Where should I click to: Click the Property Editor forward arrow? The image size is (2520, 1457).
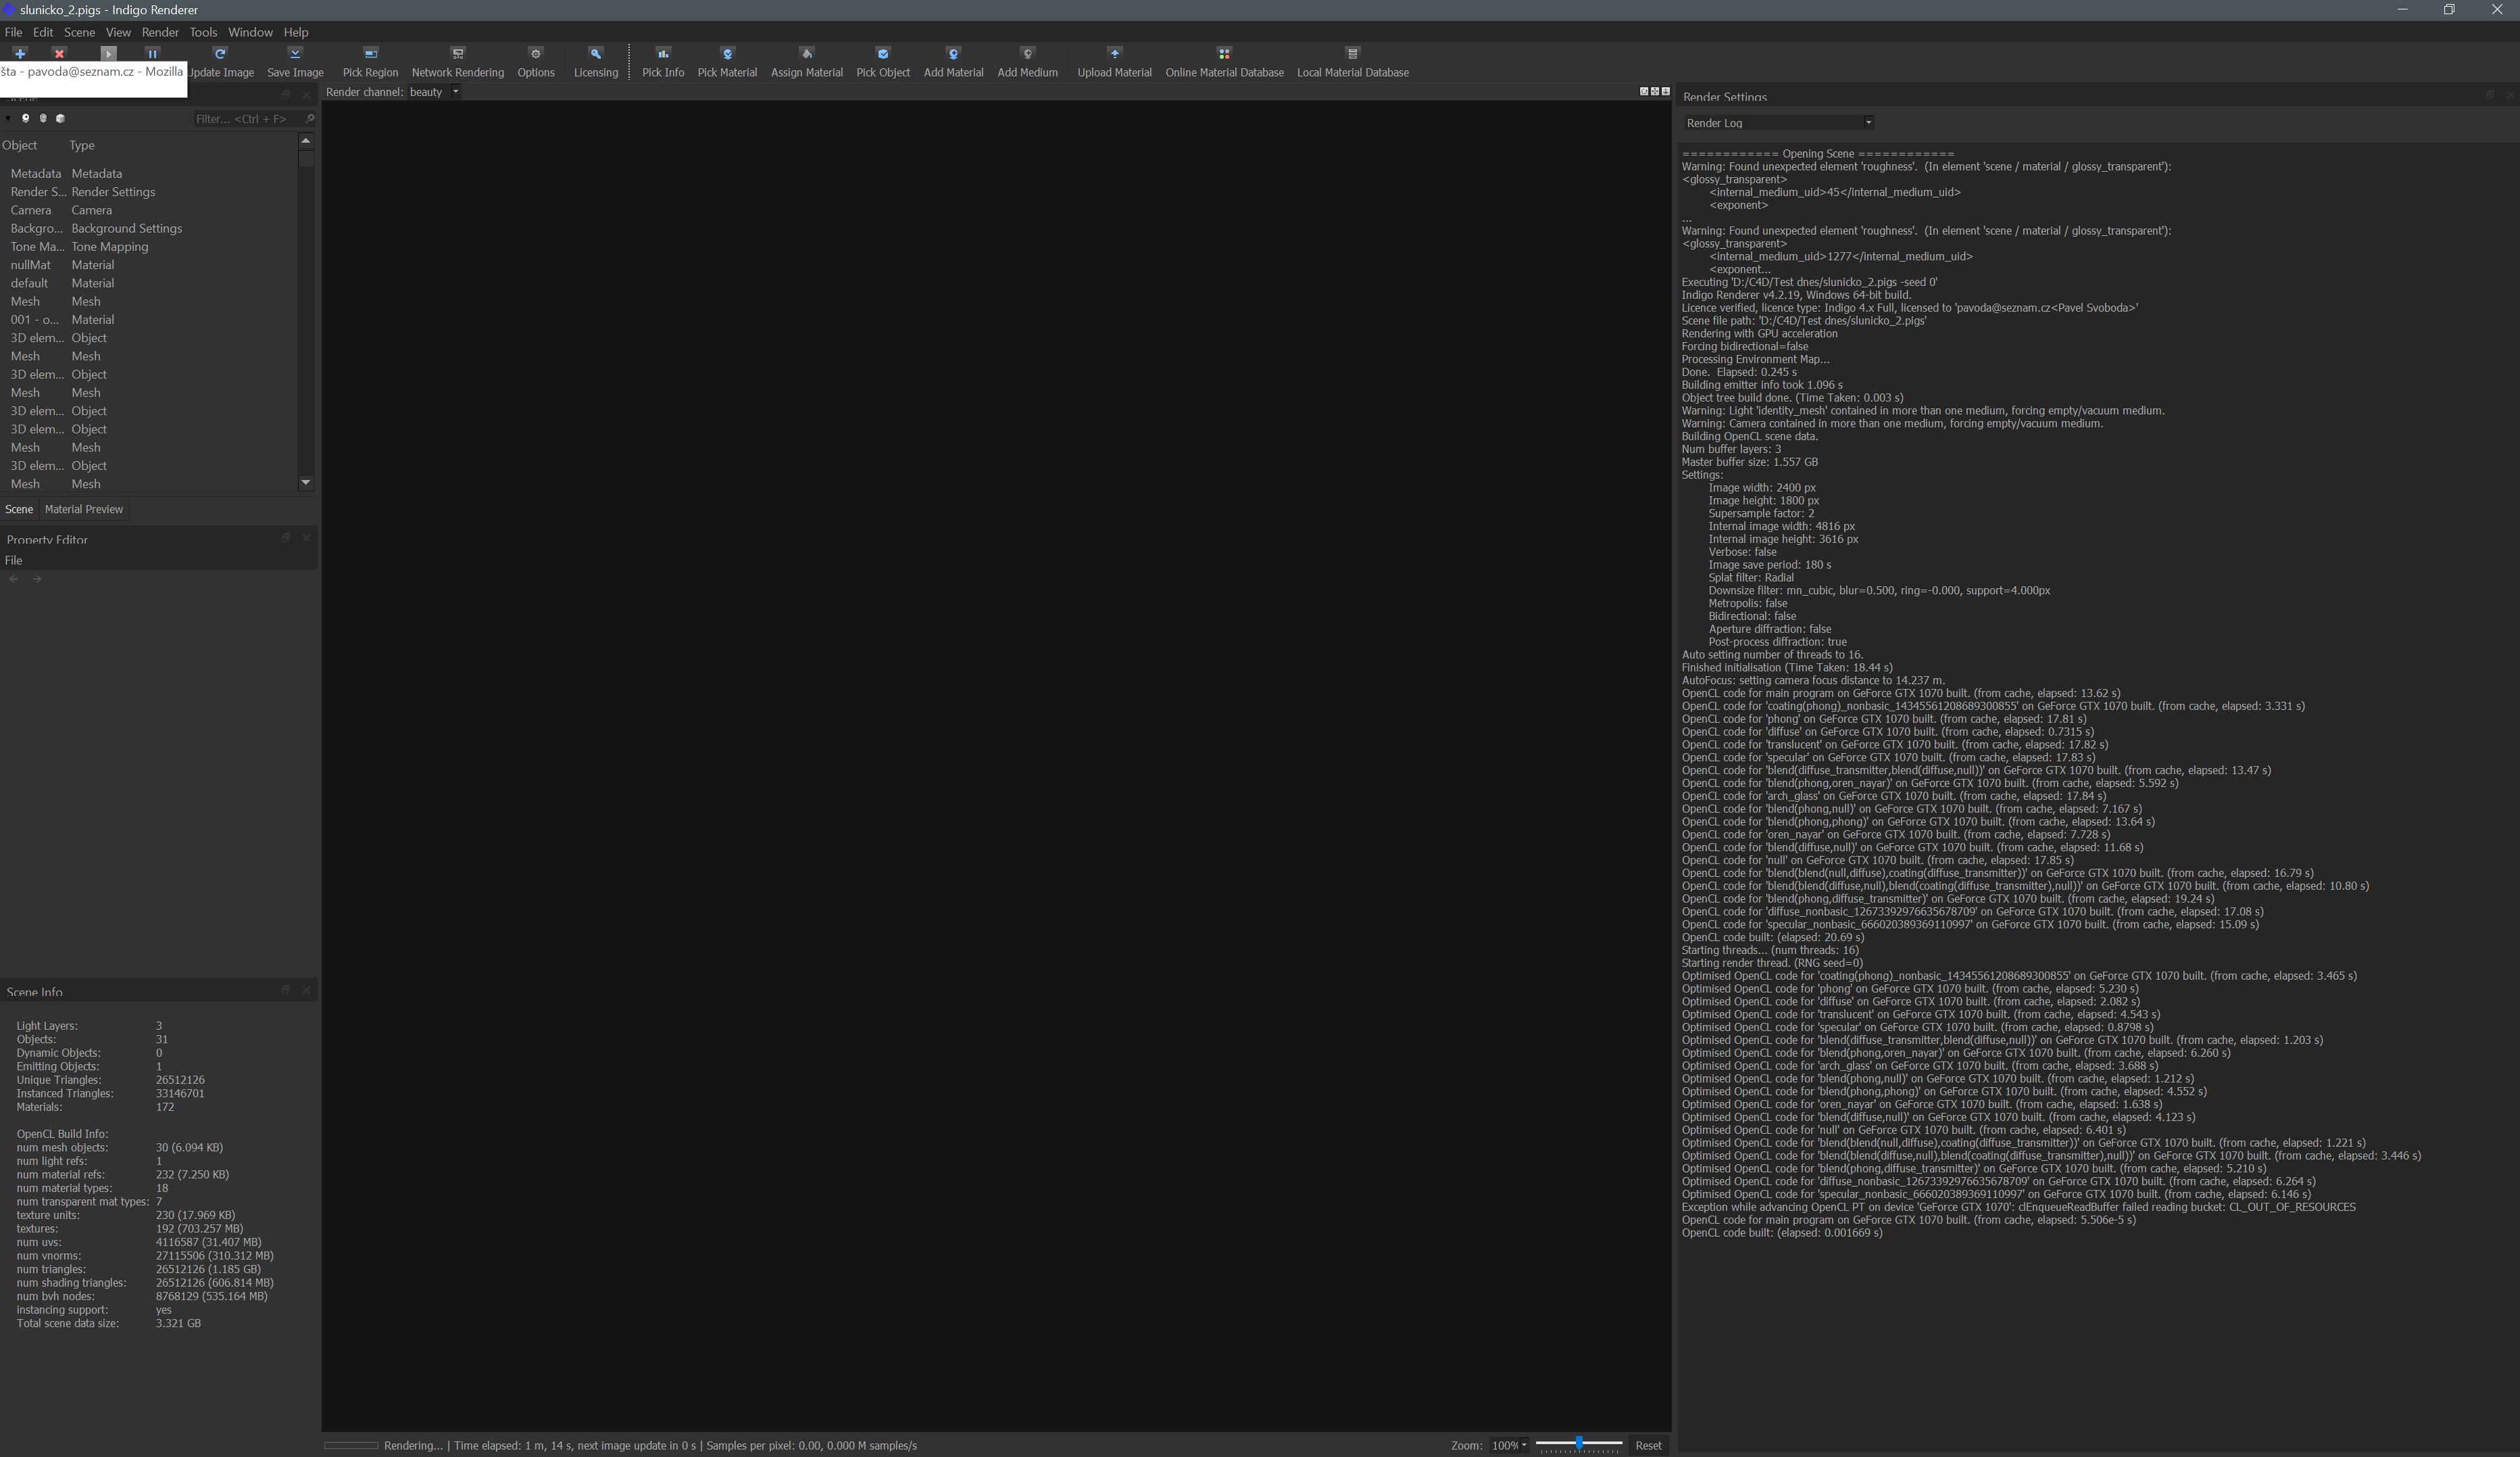coord(37,578)
